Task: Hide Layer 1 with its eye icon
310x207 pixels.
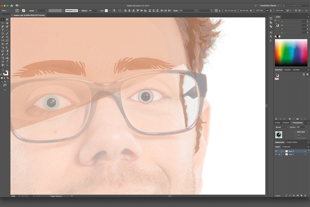Action: click(x=276, y=154)
